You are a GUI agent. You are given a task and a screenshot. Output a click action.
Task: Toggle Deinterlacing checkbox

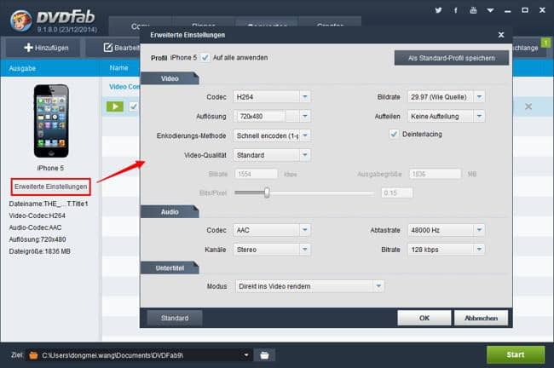coord(394,135)
